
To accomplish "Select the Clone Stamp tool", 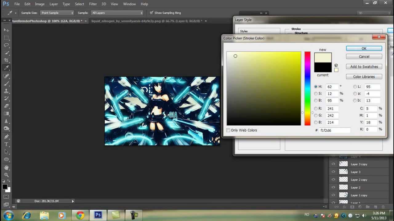I will coord(6,91).
